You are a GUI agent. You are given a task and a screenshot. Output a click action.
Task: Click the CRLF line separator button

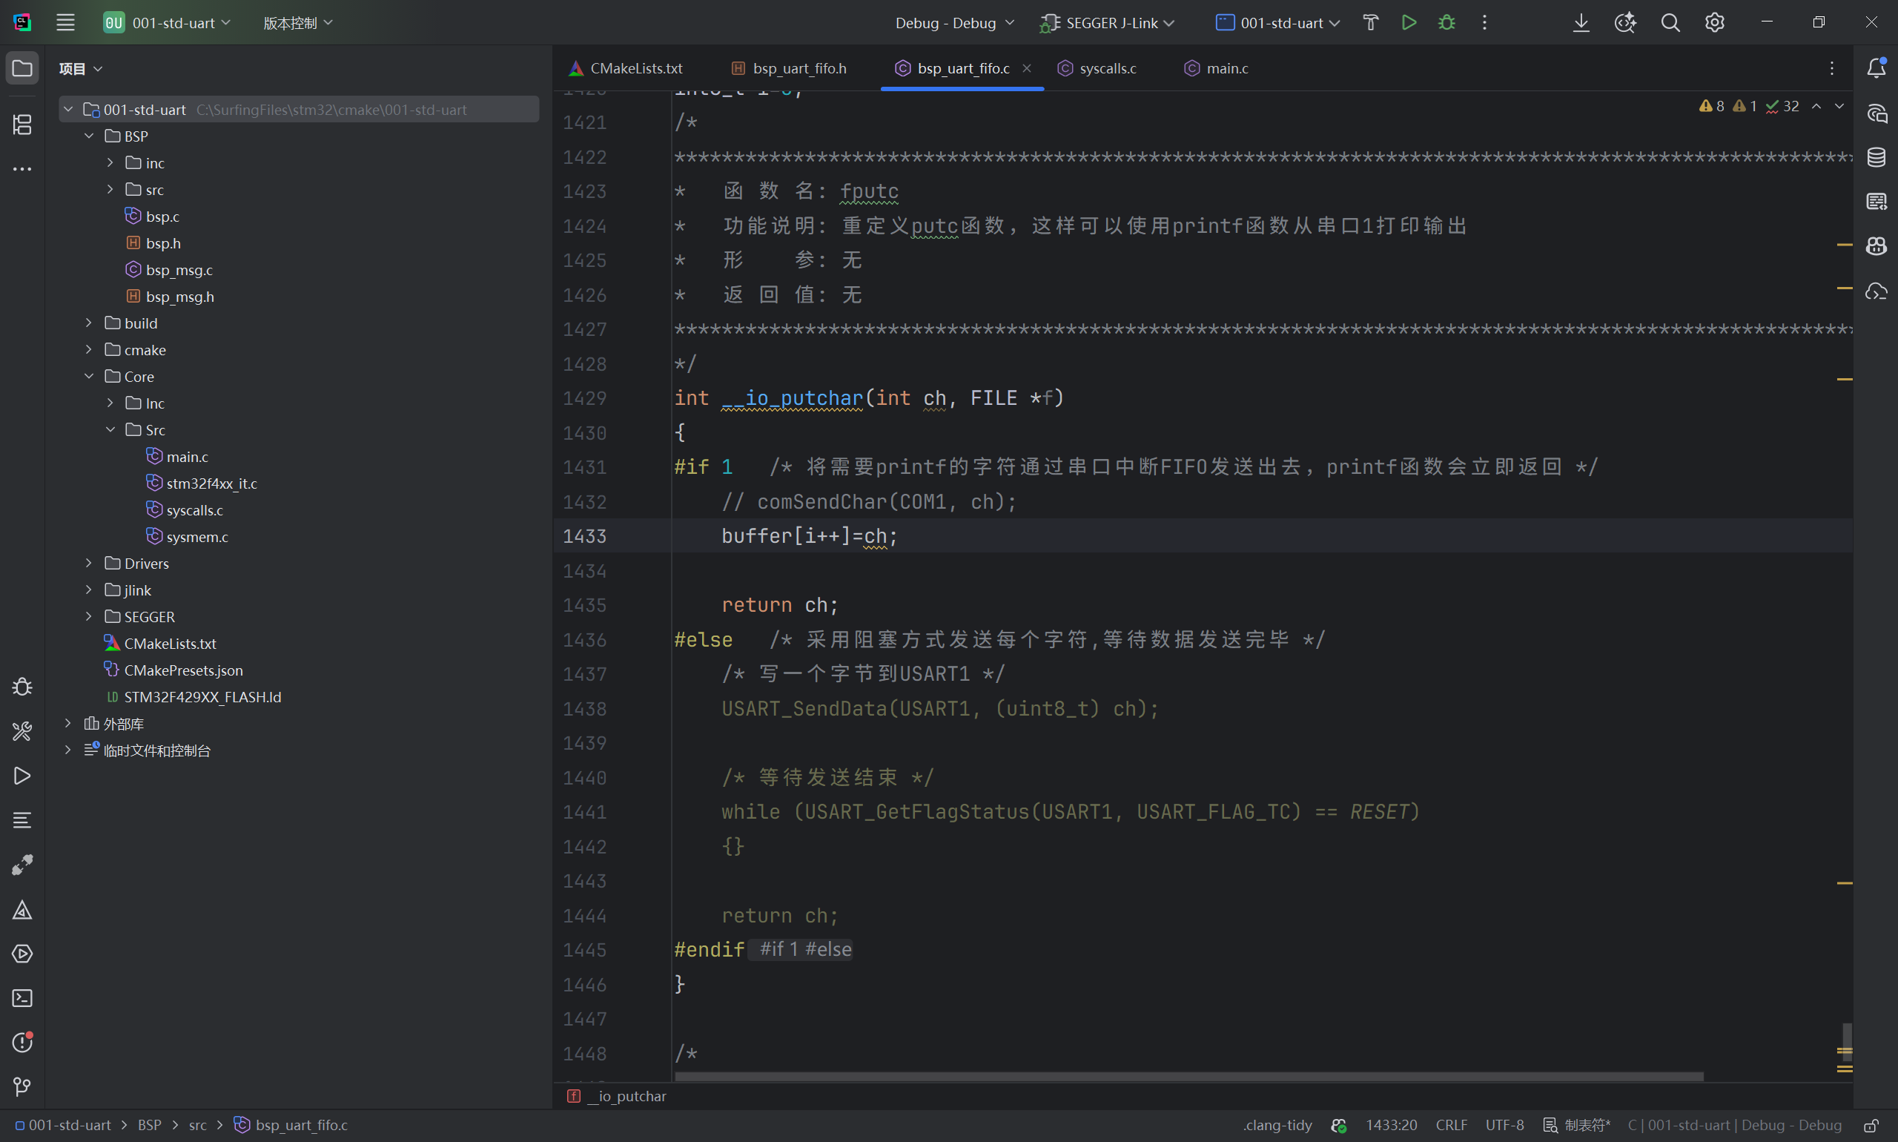click(x=1451, y=1125)
